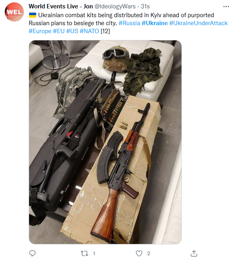Follow the #Russia hashtag link
Viewport: 236px width, 260px height.
pyautogui.click(x=129, y=23)
